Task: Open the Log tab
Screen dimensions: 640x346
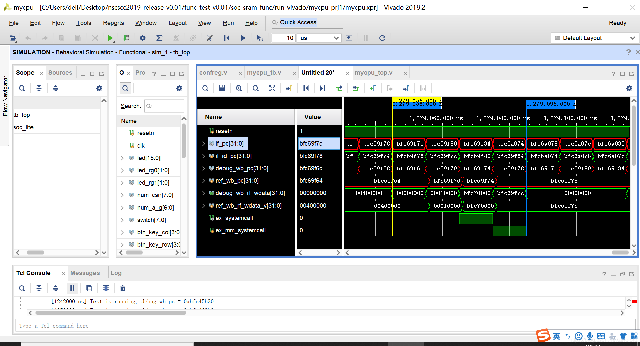Action: coord(116,273)
